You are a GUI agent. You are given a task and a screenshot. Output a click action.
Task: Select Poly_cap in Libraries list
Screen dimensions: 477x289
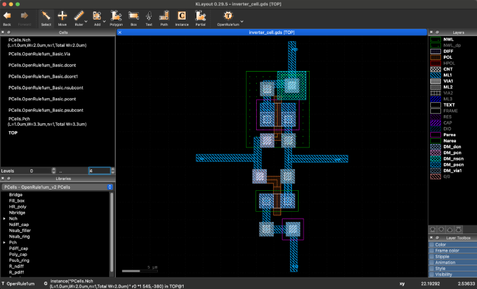18,254
